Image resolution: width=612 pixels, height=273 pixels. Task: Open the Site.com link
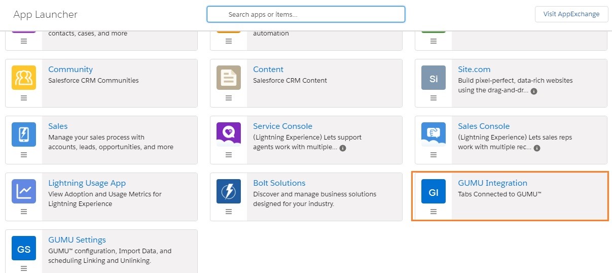coord(474,70)
